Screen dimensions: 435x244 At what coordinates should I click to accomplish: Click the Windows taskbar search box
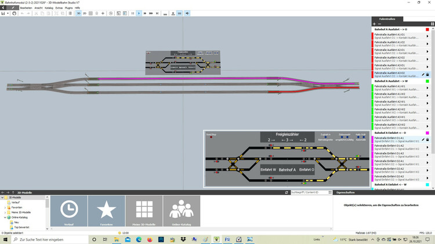pyautogui.click(x=49, y=239)
